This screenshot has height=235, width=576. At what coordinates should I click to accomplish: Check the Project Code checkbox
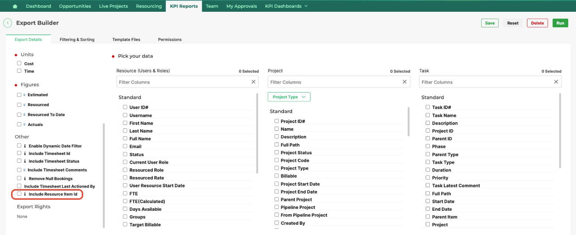tap(277, 160)
